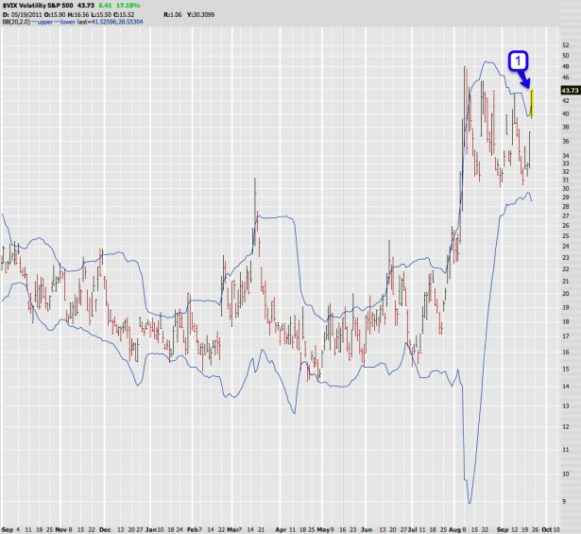Screen dimensions: 581x534
Task: Select the yellow highlighted latest candle
Action: 533,102
